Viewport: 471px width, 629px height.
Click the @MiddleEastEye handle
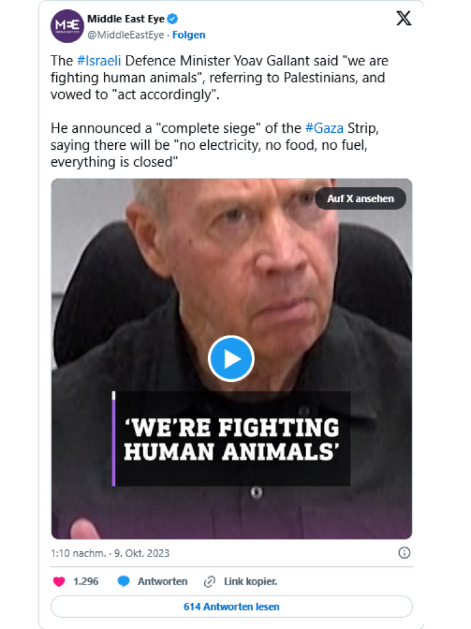126,35
